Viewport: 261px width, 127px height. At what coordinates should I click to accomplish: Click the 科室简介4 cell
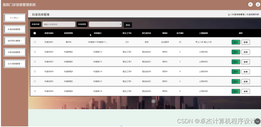point(98,71)
